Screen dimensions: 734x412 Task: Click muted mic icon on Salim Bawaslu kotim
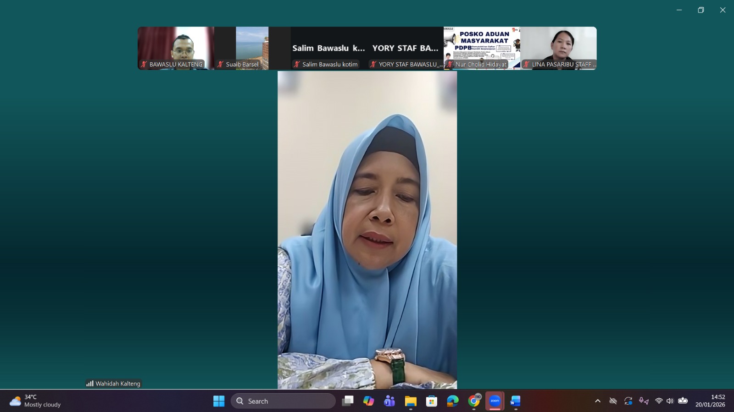click(x=297, y=64)
